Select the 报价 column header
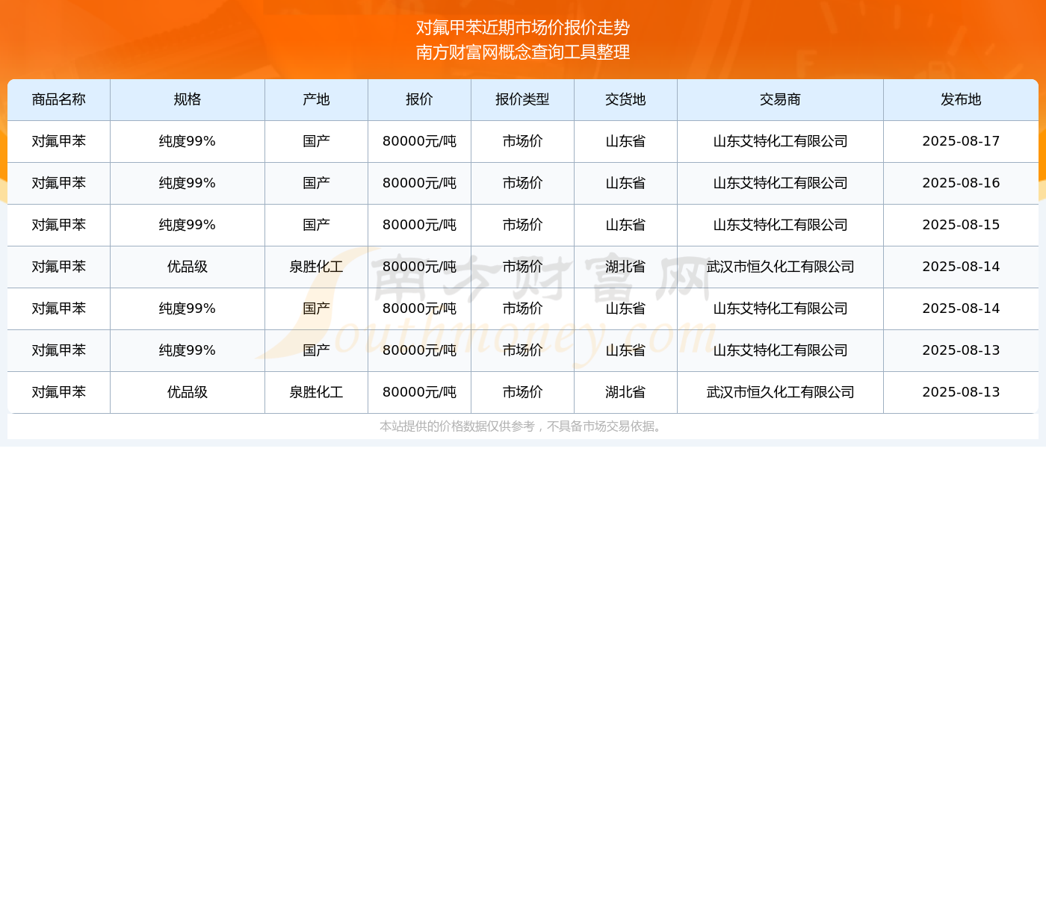 point(419,99)
